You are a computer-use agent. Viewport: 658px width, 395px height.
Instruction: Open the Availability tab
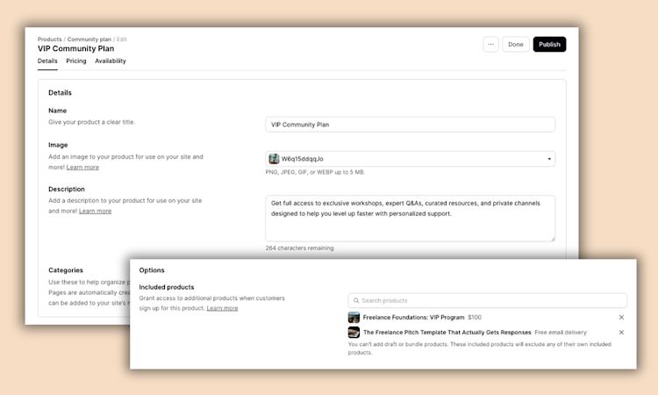[111, 61]
